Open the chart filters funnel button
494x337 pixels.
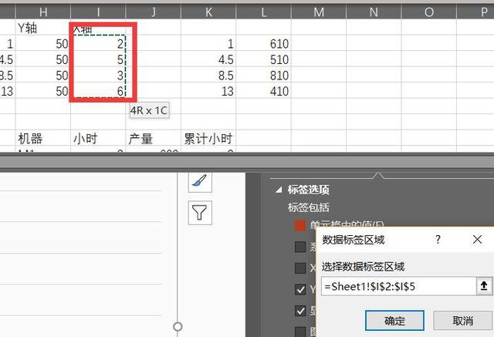[200, 213]
